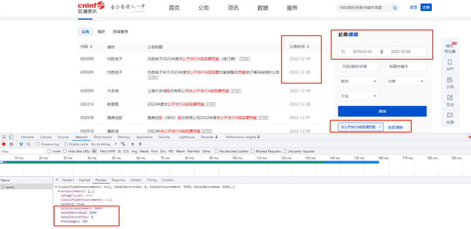Click the DevTools inspect element picker icon
This screenshot has width=471, height=229.
[4, 137]
